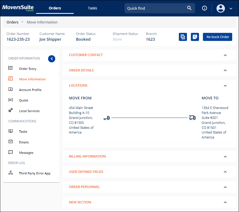Click the copy order icon

pyautogui.click(x=183, y=37)
